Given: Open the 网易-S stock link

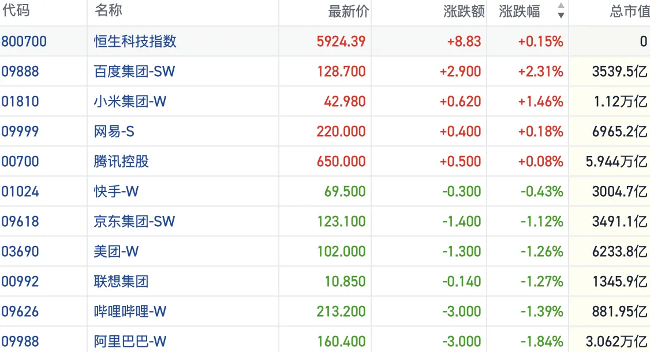Looking at the screenshot, I should [114, 132].
